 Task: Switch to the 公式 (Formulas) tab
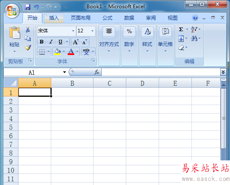(x=107, y=18)
